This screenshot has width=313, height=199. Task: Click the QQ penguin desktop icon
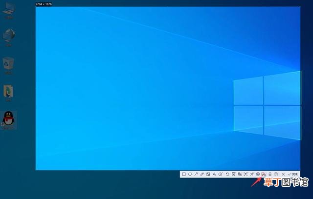8,120
